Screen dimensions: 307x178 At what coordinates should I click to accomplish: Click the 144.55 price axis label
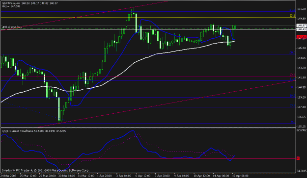[301, 58]
